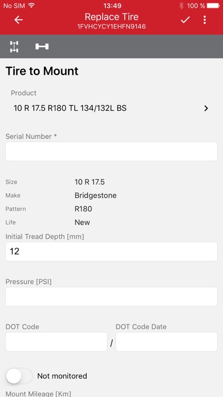Focus the Pressure PSI field

coord(111,296)
